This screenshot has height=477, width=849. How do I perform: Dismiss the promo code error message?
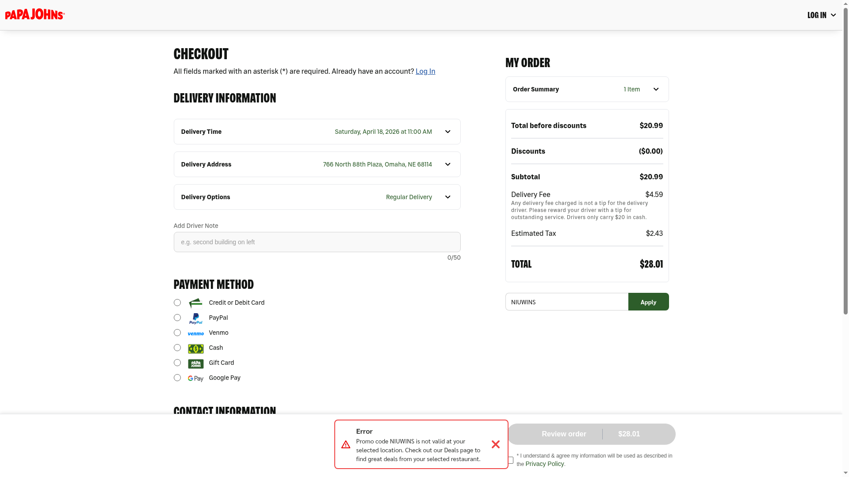496,444
